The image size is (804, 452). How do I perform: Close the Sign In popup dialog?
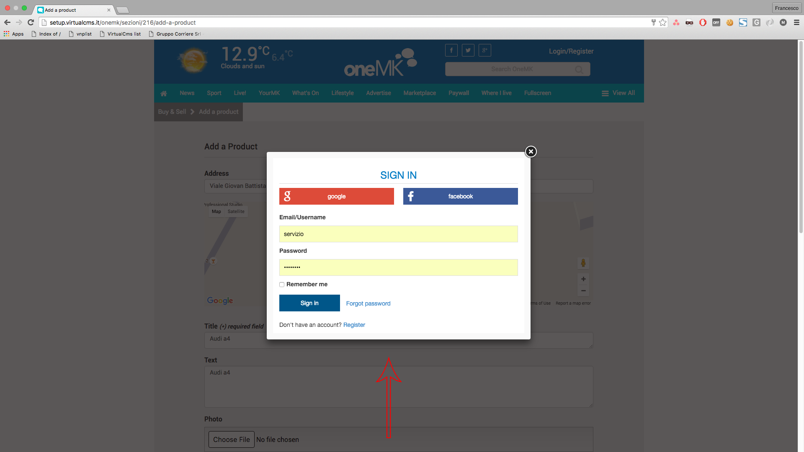pyautogui.click(x=531, y=152)
